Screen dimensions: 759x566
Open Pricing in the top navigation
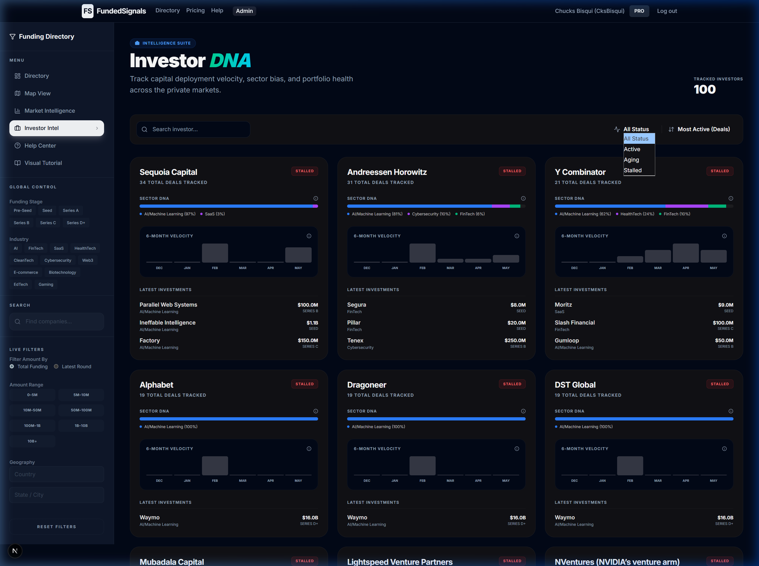click(x=195, y=11)
